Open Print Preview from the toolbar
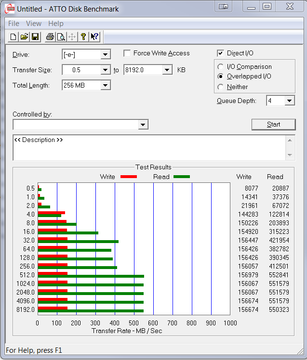The height and width of the screenshot is (360, 307). click(61, 37)
